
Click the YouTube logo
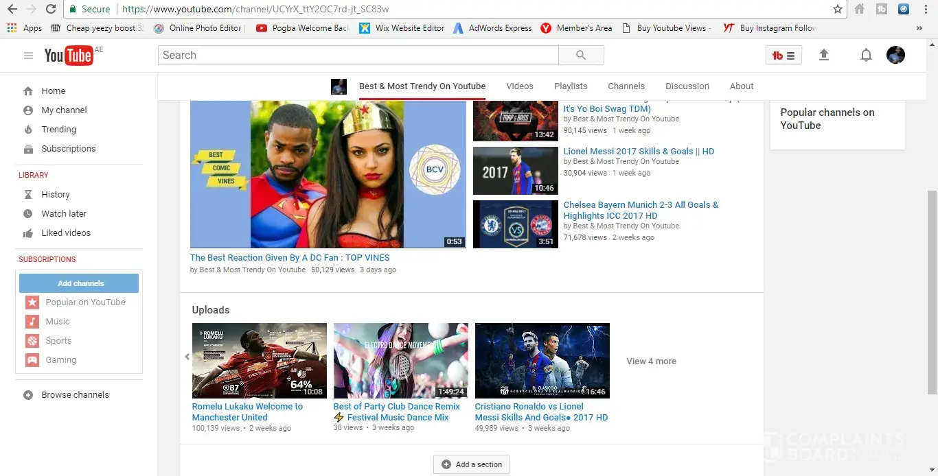pyautogui.click(x=69, y=56)
